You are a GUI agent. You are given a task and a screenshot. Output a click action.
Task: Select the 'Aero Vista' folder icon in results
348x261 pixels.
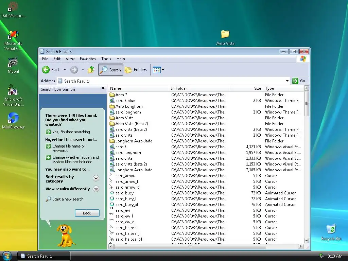(x=112, y=118)
